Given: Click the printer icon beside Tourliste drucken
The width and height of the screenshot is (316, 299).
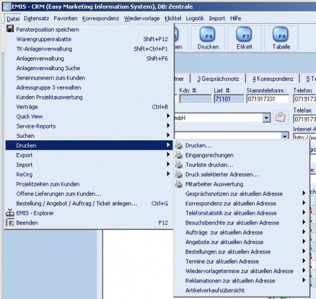Looking at the screenshot, I should (x=179, y=165).
